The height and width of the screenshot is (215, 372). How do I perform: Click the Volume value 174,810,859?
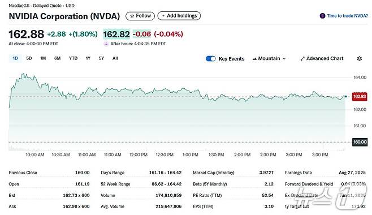click(x=168, y=196)
